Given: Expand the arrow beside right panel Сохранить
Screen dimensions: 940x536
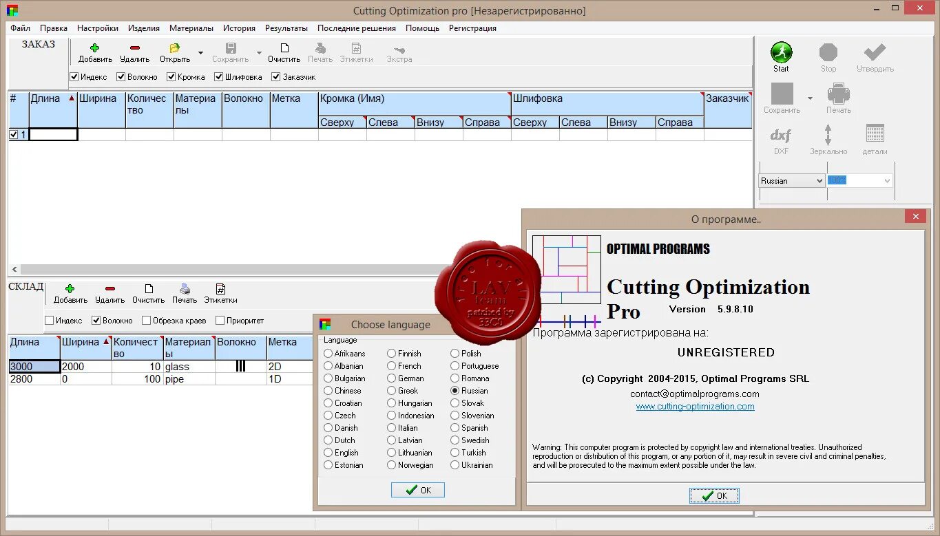Looking at the screenshot, I should [810, 98].
